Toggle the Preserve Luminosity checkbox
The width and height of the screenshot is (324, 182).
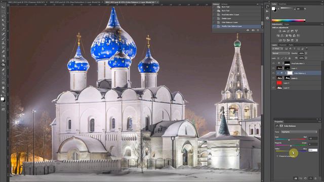coord(277,156)
